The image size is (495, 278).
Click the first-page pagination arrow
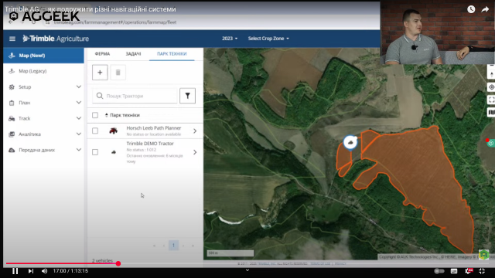point(155,246)
